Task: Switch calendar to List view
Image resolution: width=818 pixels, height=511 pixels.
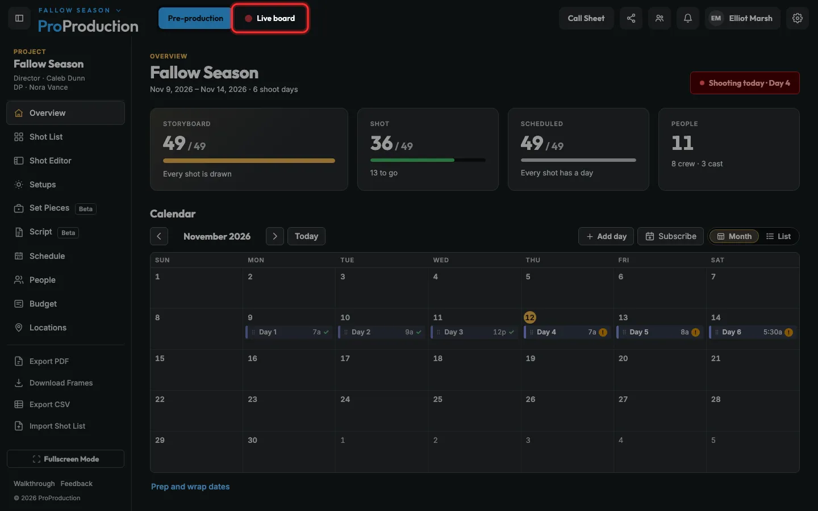Action: pyautogui.click(x=778, y=236)
